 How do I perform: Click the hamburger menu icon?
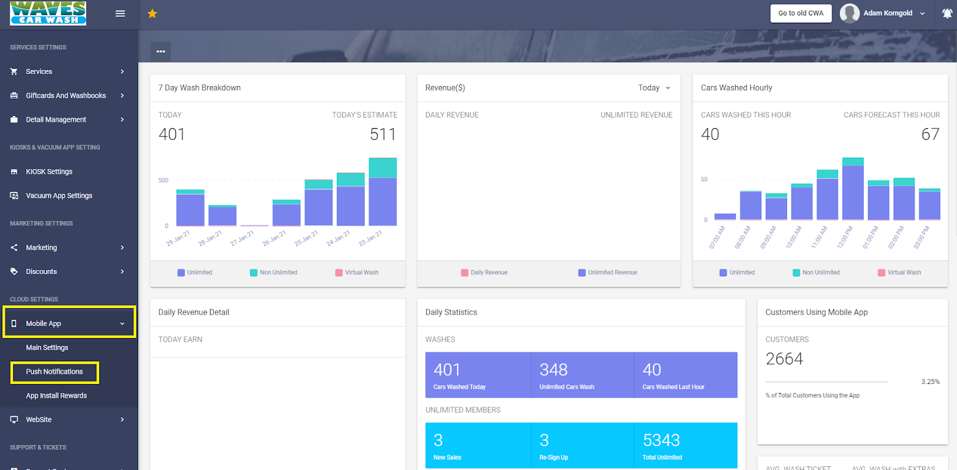[120, 13]
